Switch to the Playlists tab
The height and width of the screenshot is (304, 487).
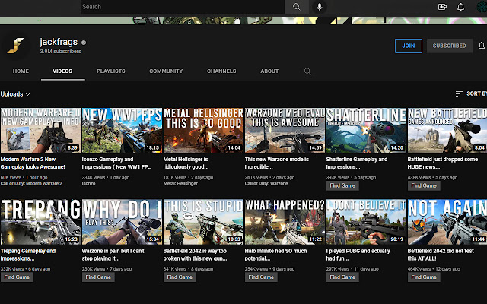(111, 71)
